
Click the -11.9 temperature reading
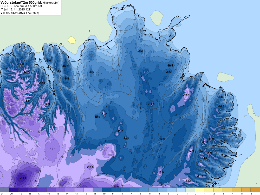pos(209,153)
